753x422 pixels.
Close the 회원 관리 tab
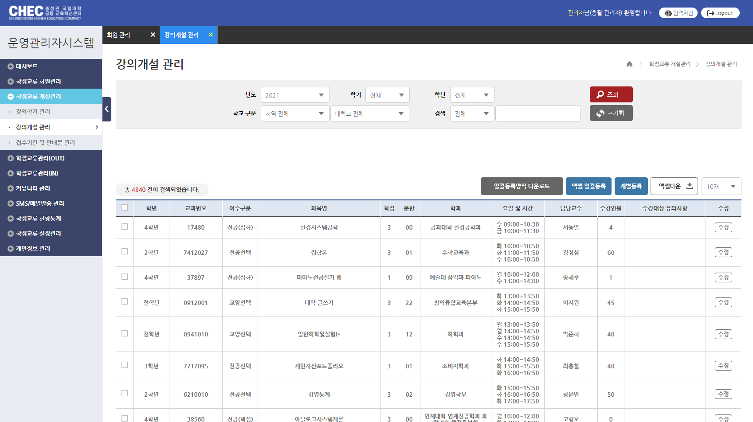(153, 35)
